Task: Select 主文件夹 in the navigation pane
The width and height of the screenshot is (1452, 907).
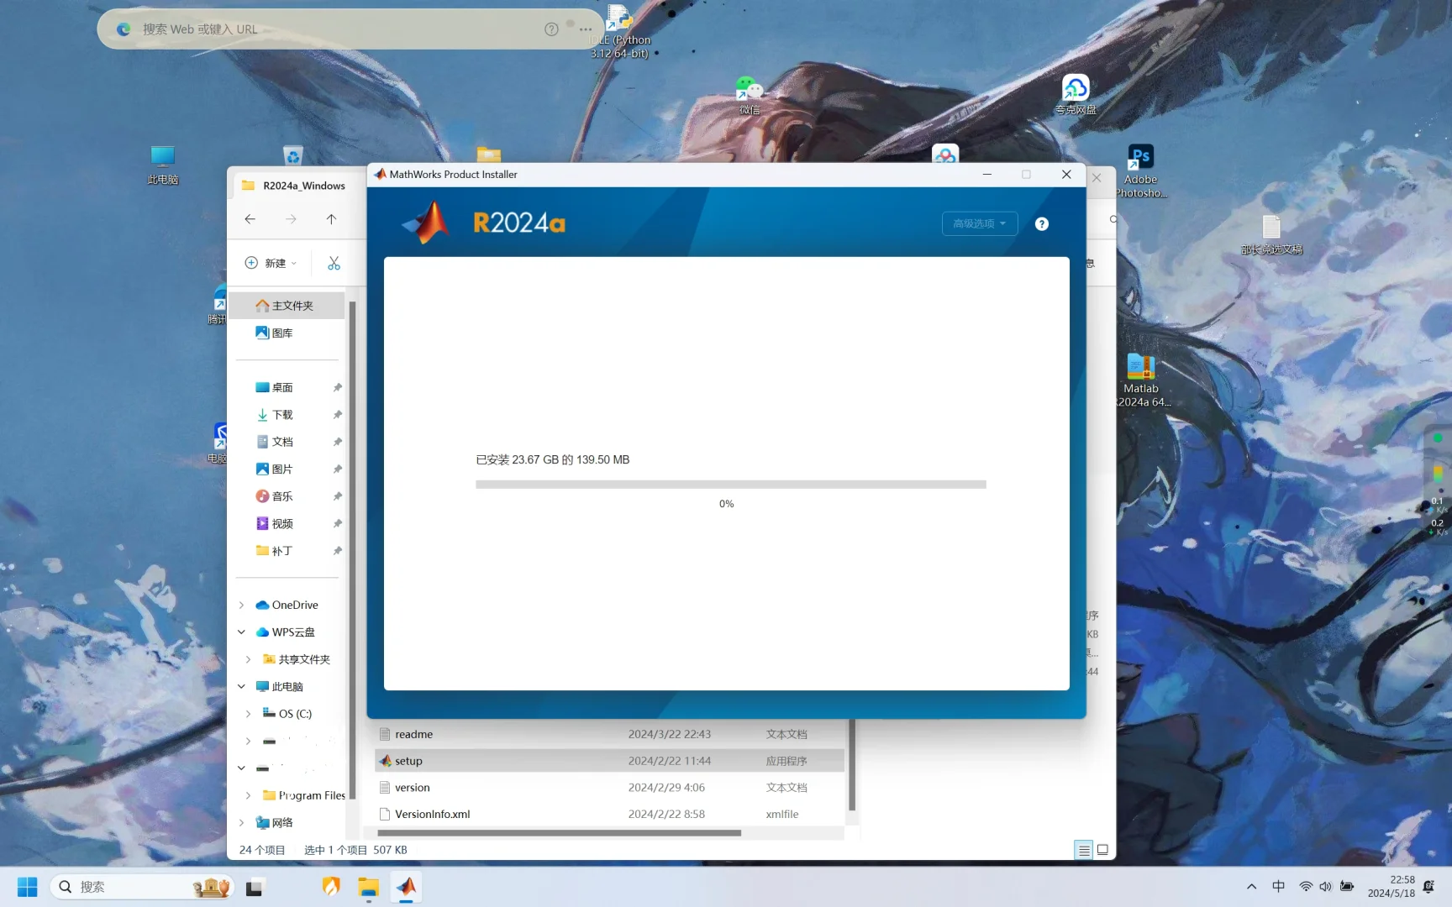Action: tap(287, 306)
